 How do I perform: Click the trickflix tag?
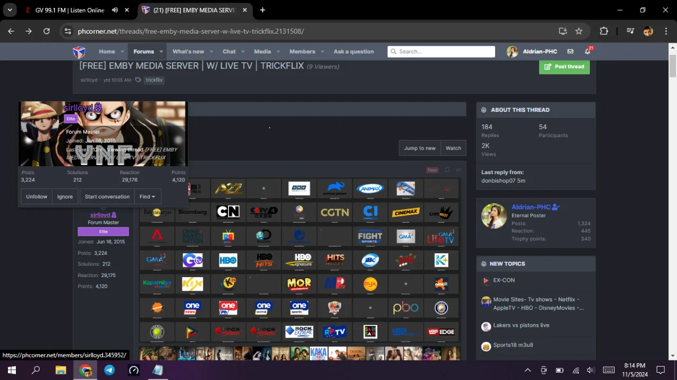click(154, 80)
